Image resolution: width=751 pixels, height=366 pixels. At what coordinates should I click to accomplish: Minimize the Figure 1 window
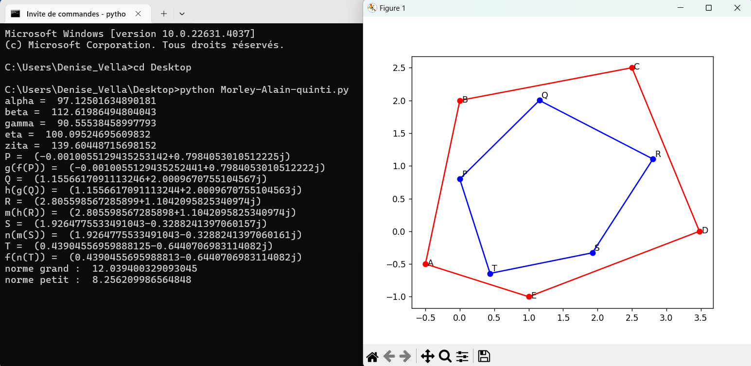point(681,8)
